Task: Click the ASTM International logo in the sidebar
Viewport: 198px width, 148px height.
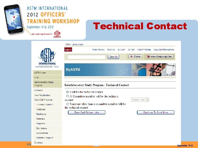Action: [x=47, y=56]
